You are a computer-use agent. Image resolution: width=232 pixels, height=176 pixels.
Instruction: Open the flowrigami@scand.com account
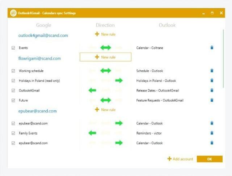[39, 58]
